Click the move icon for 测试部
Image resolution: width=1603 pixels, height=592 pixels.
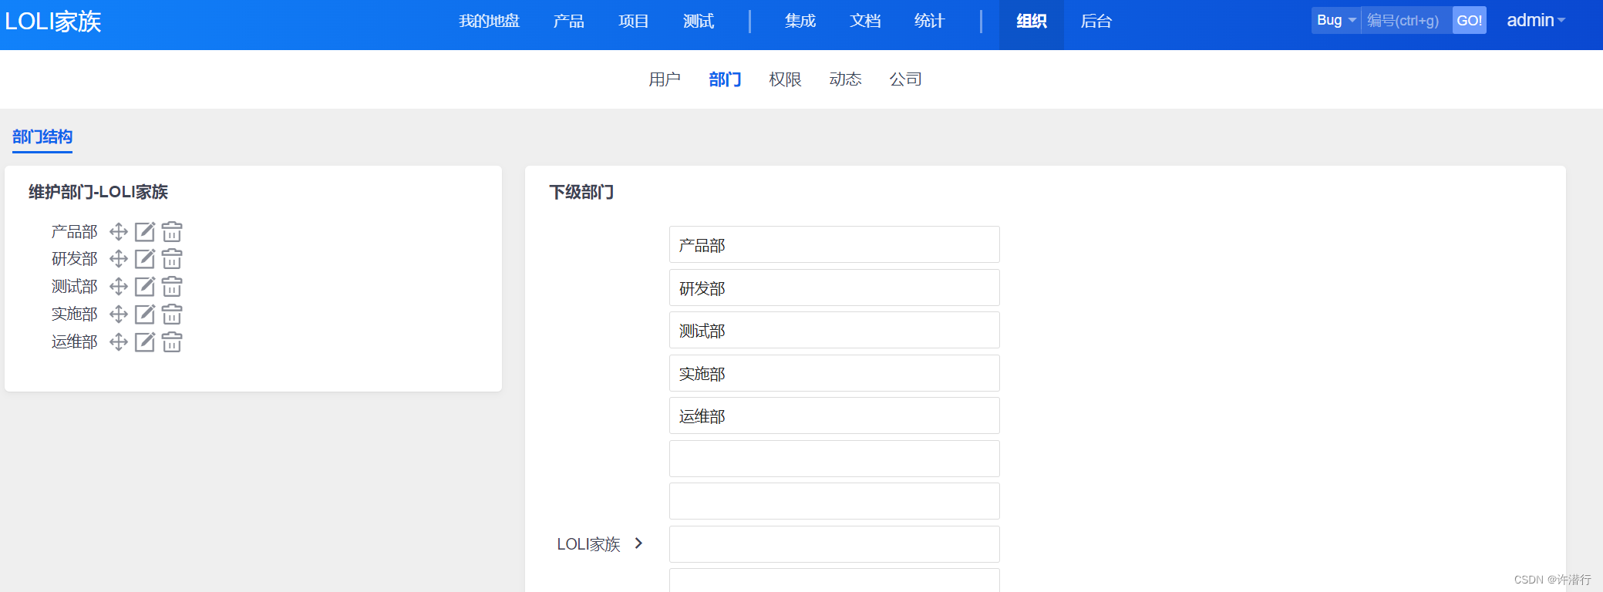coord(119,287)
